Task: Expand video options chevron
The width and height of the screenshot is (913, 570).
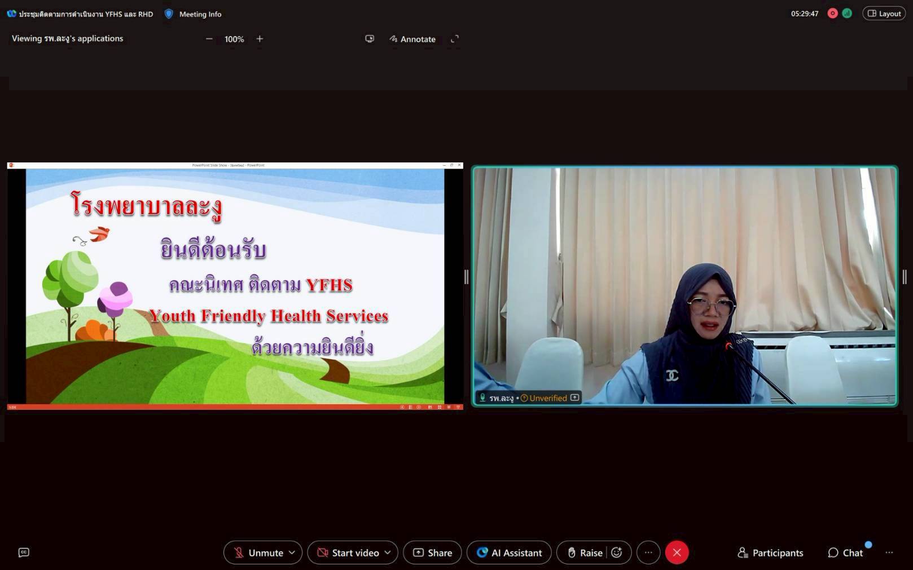Action: (x=388, y=553)
